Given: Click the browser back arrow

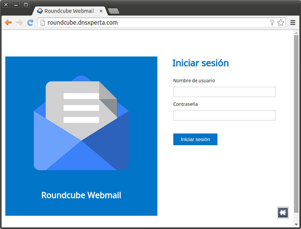Looking at the screenshot, I should click(8, 22).
